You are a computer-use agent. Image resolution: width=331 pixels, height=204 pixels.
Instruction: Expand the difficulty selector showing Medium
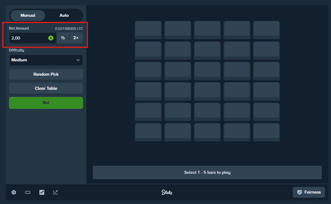pyautogui.click(x=46, y=60)
